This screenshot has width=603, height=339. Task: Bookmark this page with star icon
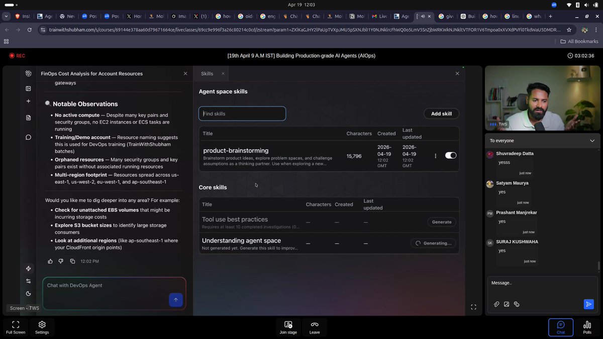click(569, 30)
